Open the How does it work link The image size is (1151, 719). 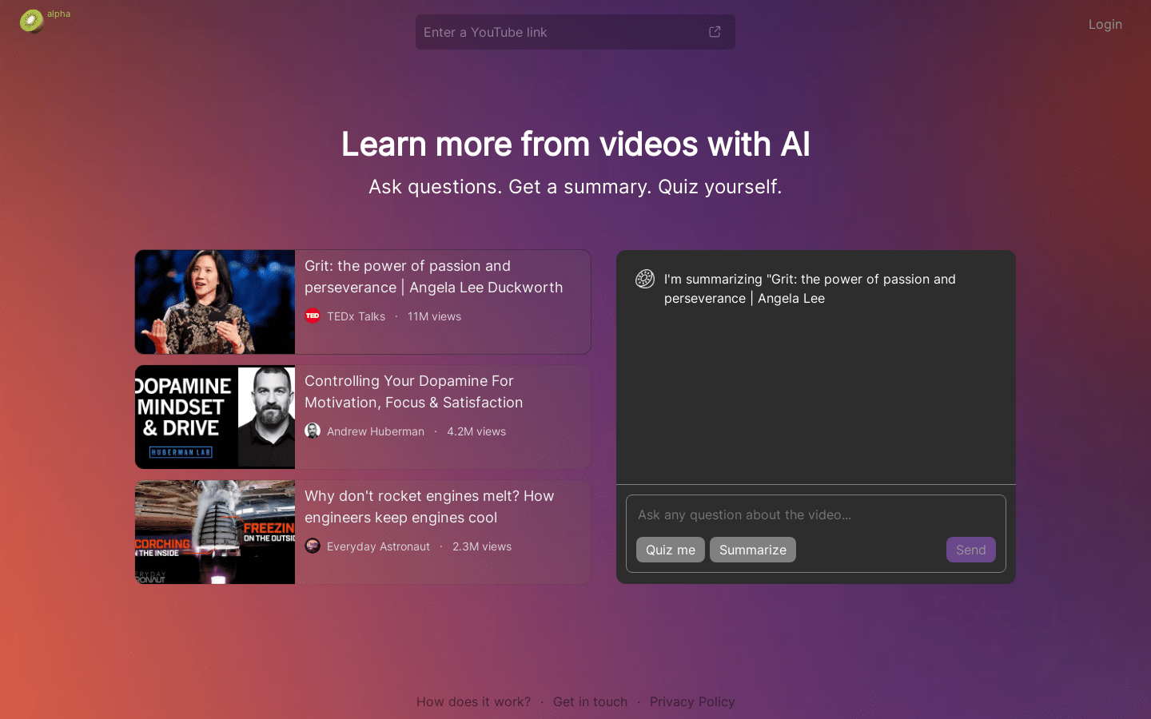473,701
